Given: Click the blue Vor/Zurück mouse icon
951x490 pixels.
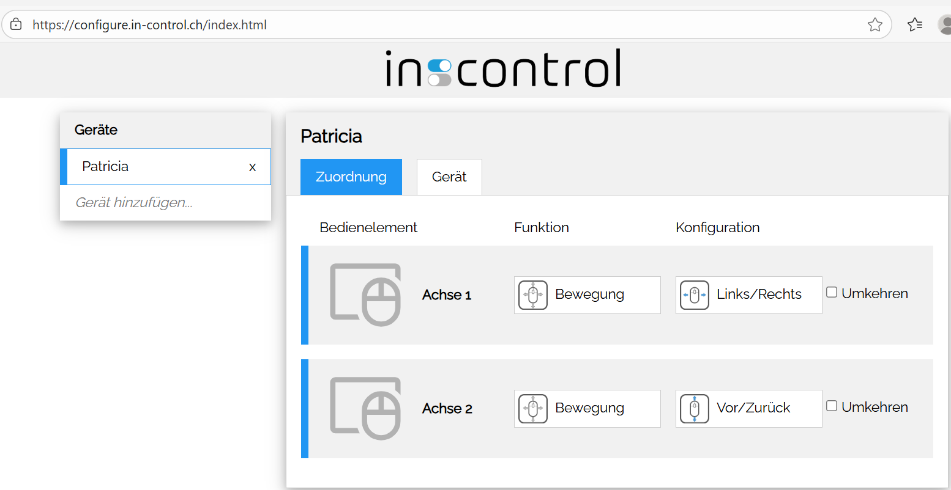Looking at the screenshot, I should click(694, 409).
